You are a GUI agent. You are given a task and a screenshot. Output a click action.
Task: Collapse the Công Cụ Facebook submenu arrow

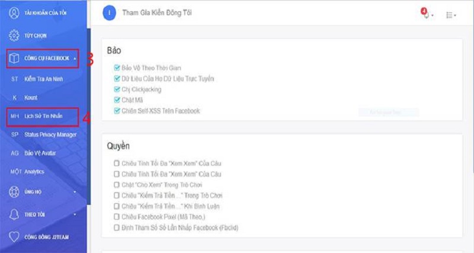(75, 59)
